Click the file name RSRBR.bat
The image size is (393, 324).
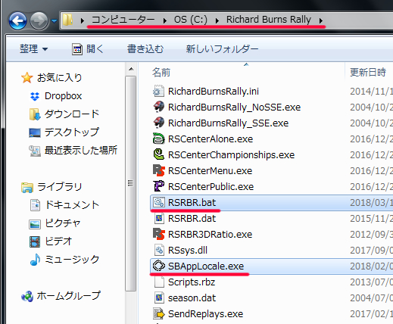pos(192,203)
